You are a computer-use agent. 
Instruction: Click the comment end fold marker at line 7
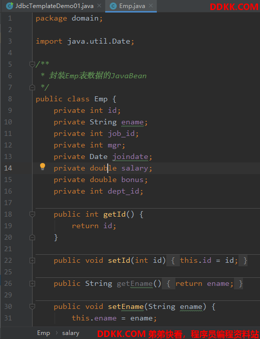pos(32,87)
